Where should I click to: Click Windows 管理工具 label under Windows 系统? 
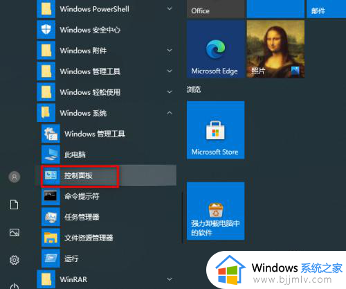coord(95,134)
